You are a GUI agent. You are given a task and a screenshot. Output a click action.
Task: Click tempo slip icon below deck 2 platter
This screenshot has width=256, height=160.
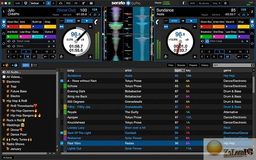pos(166,57)
